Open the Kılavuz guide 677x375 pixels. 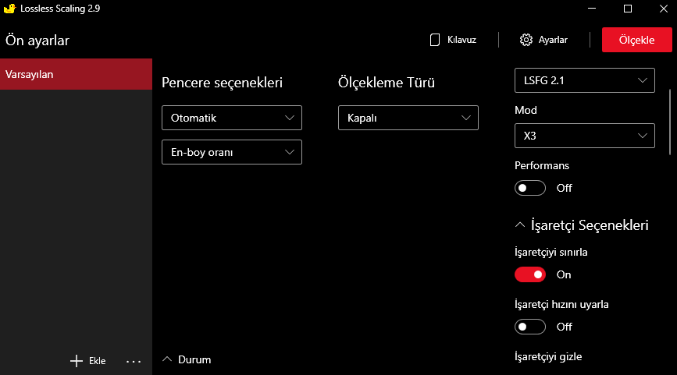(x=454, y=40)
